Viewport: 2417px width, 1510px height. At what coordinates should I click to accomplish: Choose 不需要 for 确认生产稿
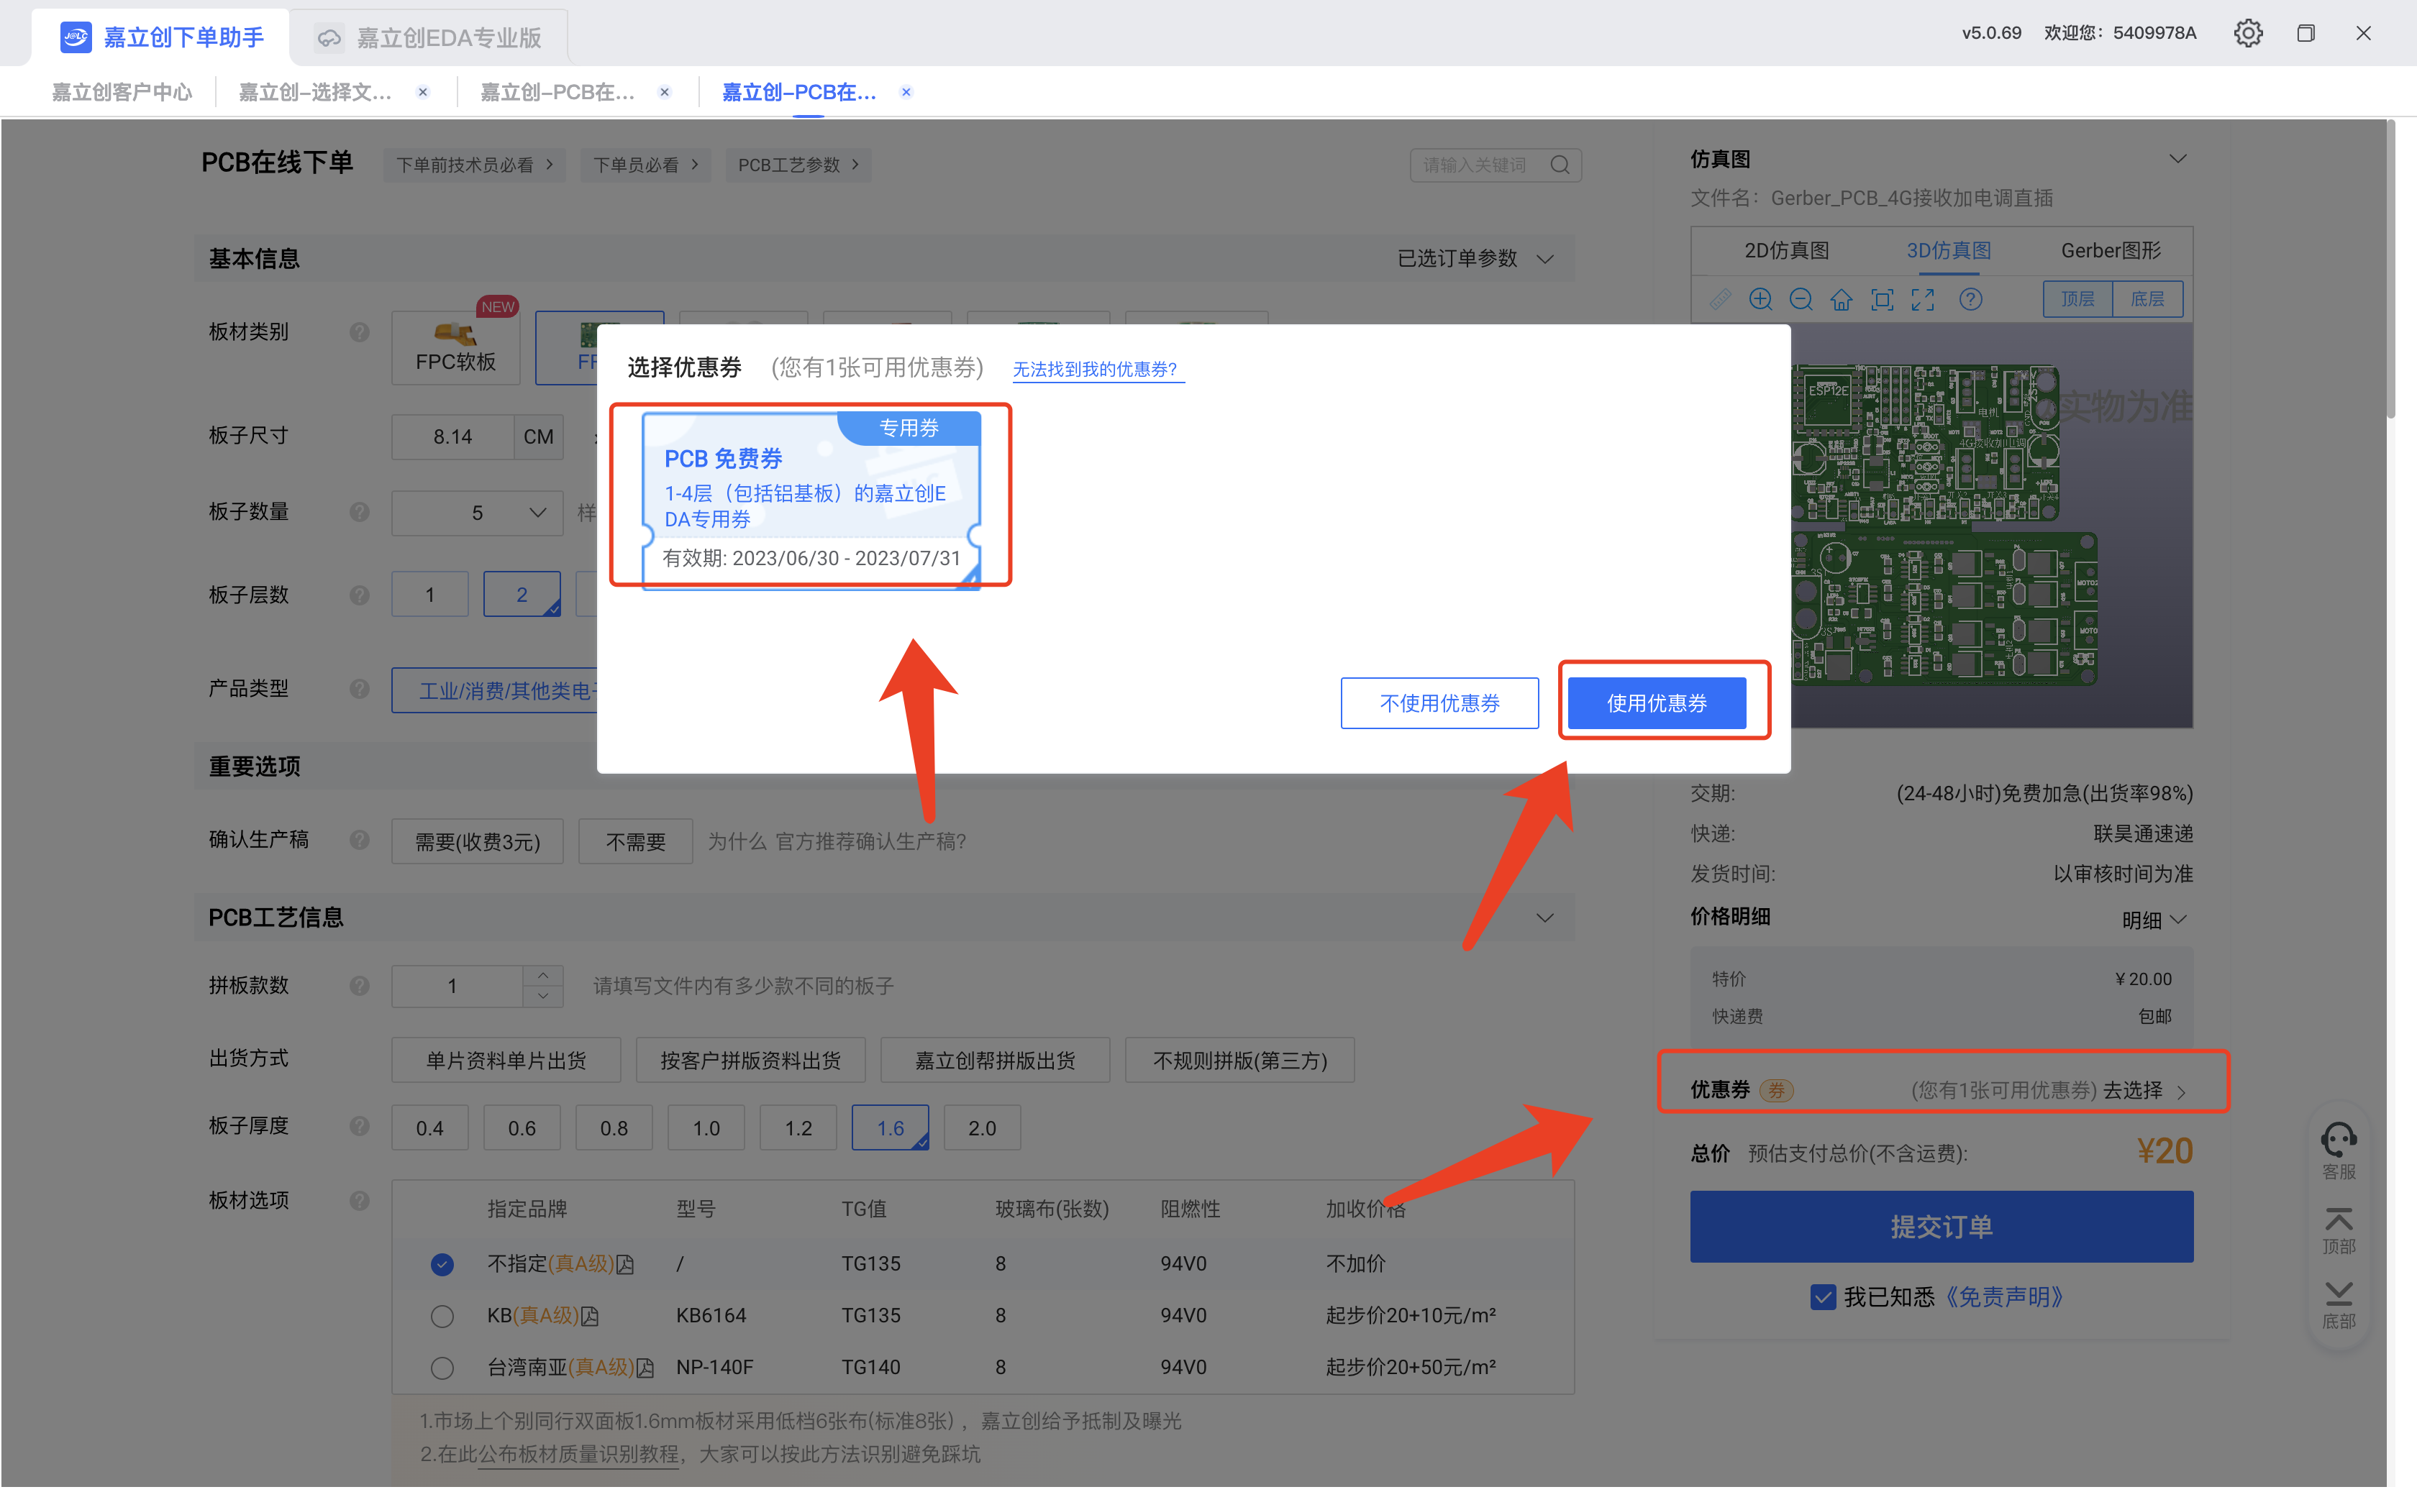635,842
